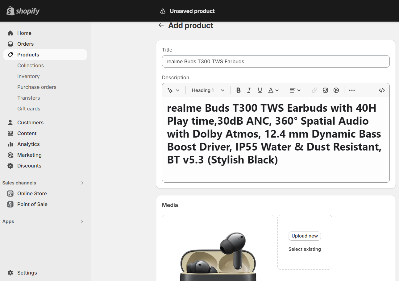Click Select existing media link
This screenshot has height=281, width=399.
pyautogui.click(x=305, y=249)
